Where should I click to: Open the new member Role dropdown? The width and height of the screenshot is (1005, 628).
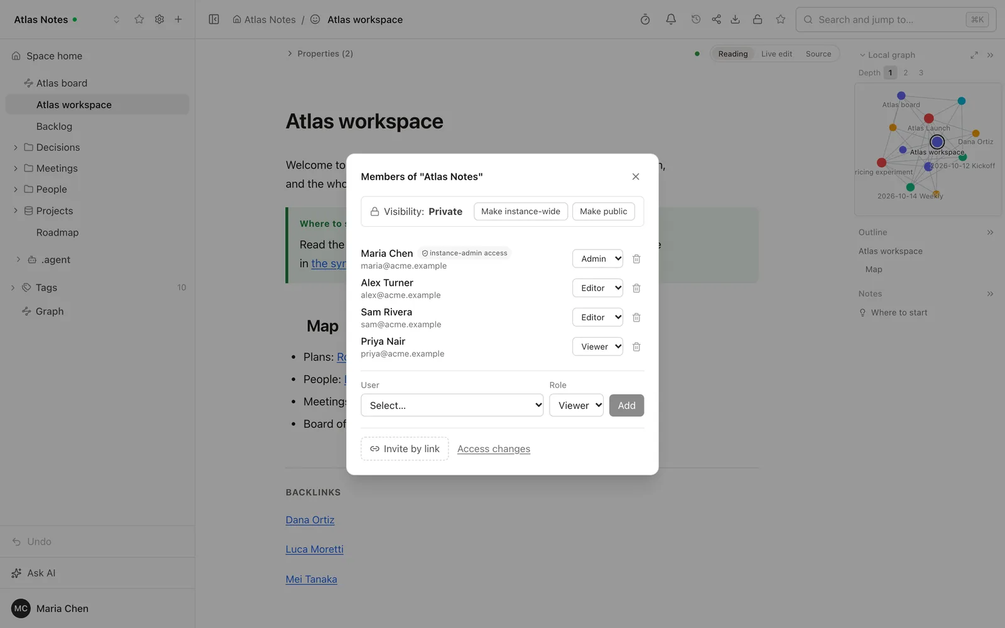coord(577,405)
